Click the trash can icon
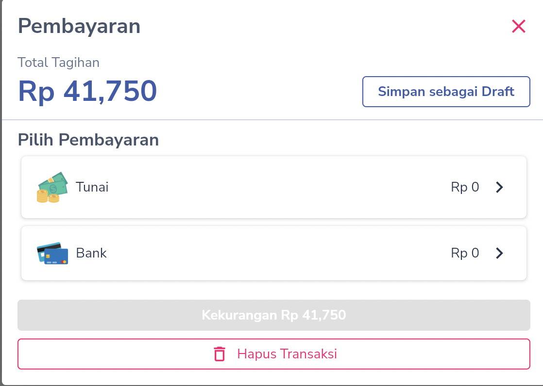 220,354
